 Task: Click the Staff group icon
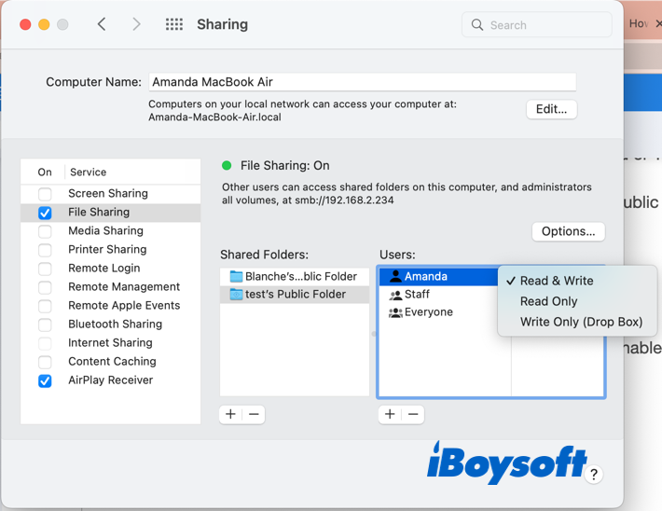395,295
